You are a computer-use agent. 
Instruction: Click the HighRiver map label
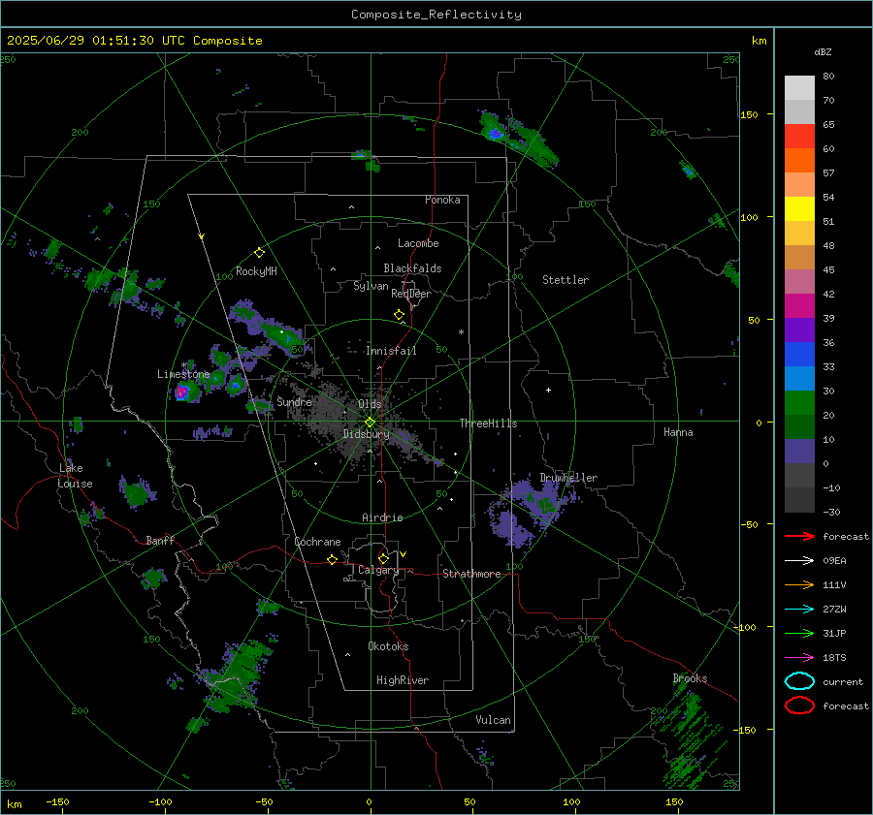click(x=403, y=680)
